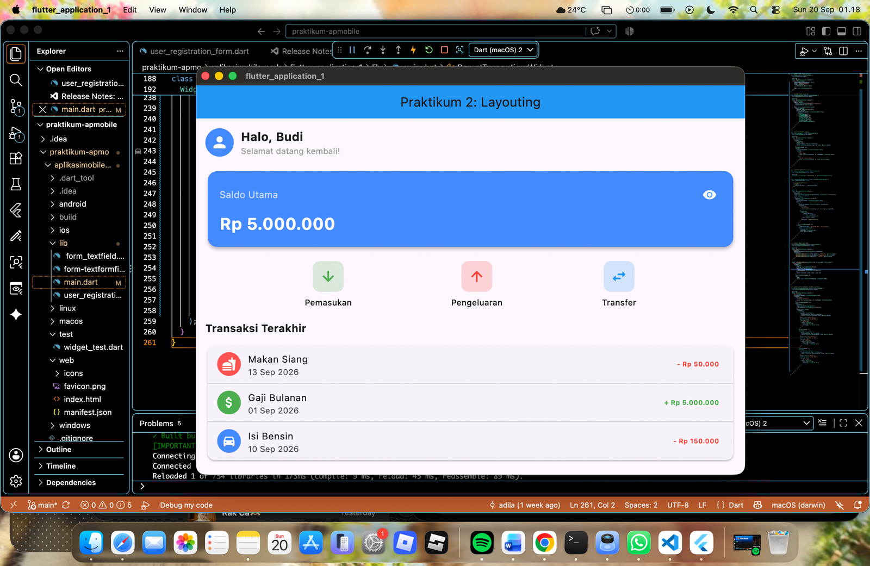The width and height of the screenshot is (870, 566).
Task: Click main* branch in status bar
Action: tap(43, 505)
